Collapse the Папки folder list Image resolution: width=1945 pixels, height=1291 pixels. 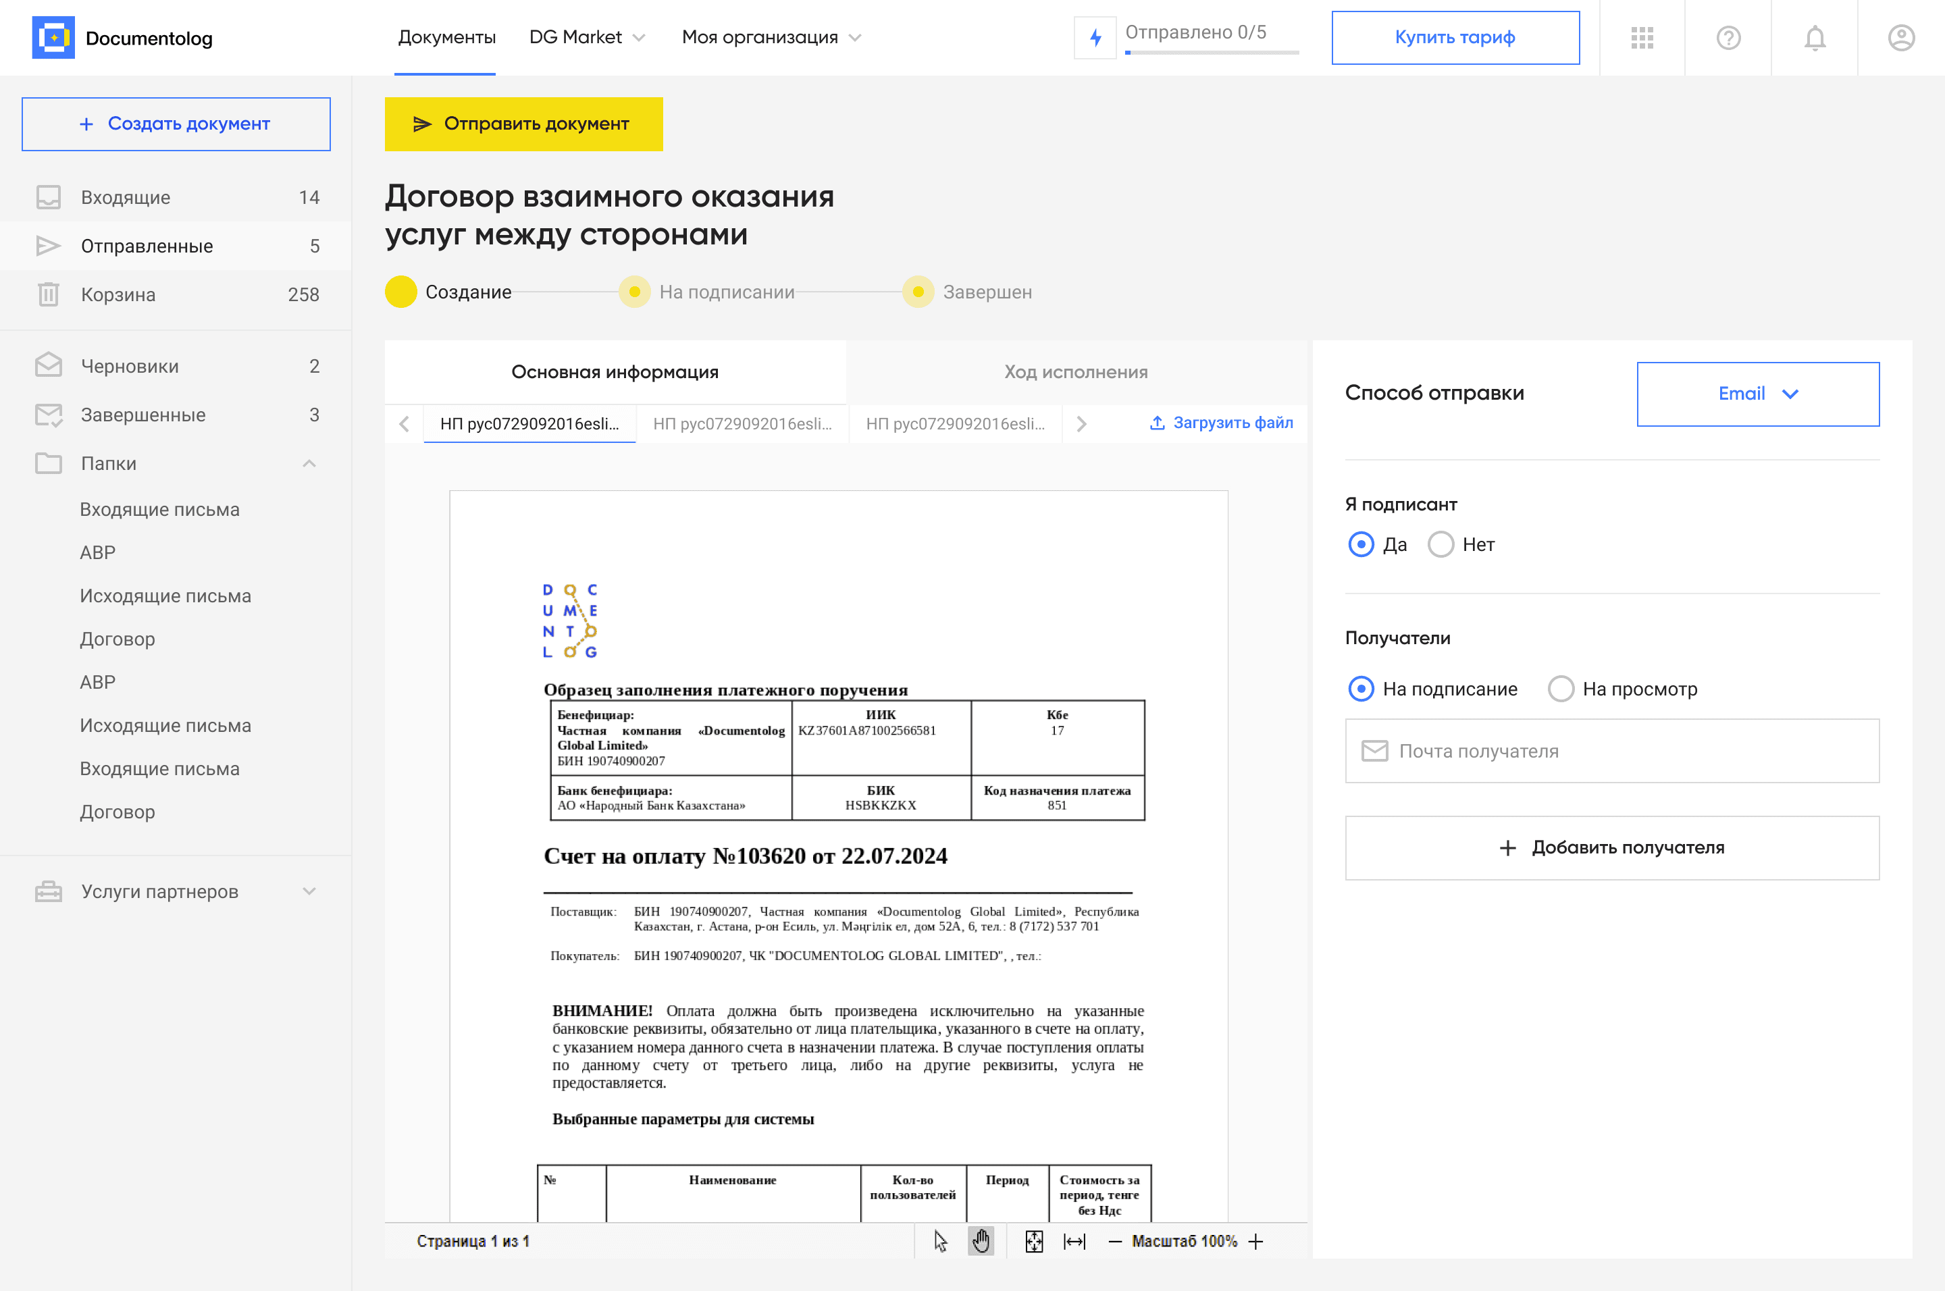tap(309, 464)
